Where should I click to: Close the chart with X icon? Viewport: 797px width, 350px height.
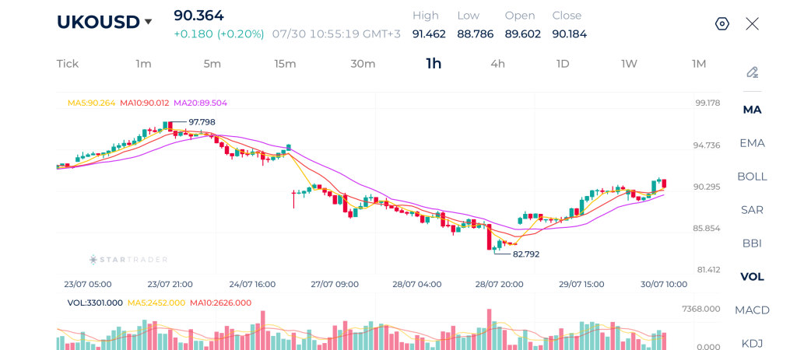click(x=753, y=24)
